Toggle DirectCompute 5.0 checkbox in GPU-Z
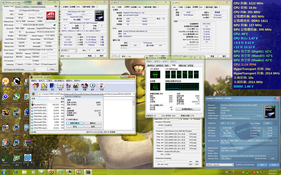The image size is (281, 175). coord(42,64)
